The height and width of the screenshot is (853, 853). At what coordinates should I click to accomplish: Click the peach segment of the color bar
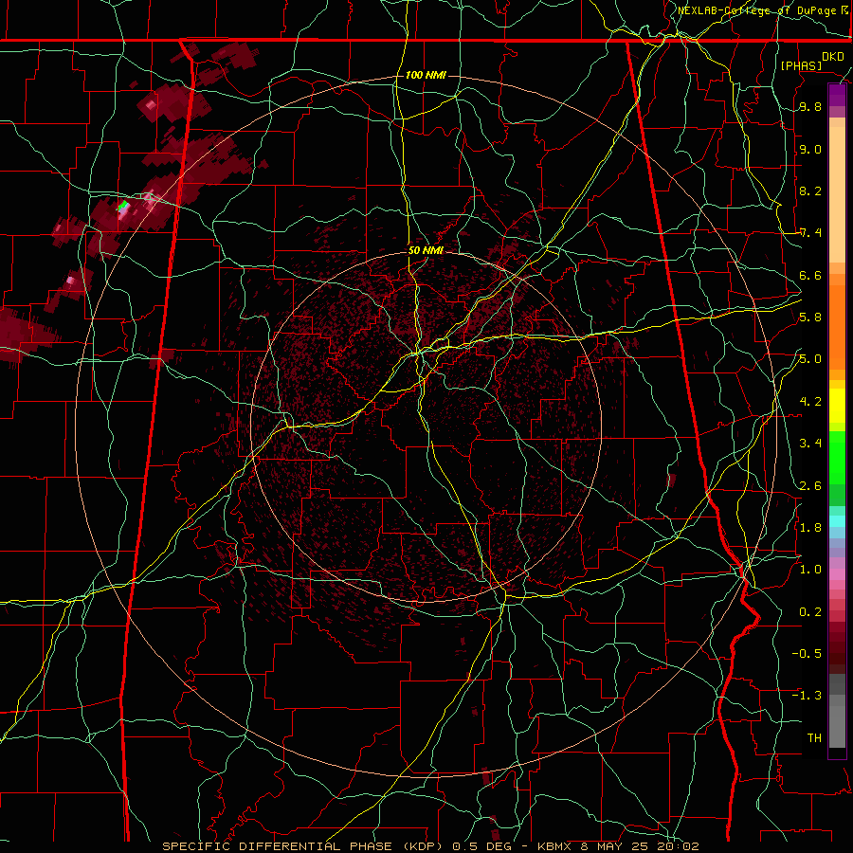(837, 191)
